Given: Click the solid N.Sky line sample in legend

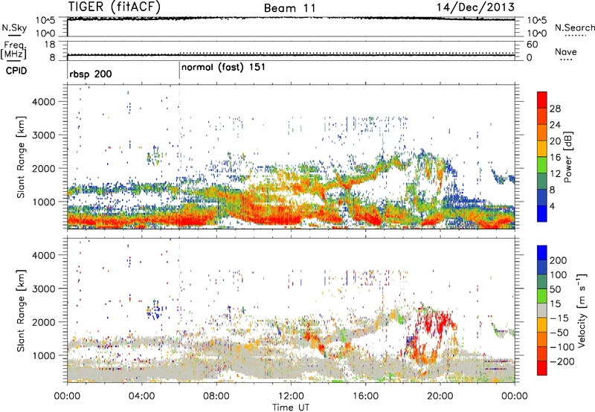Looking at the screenshot, I should pyautogui.click(x=14, y=35).
